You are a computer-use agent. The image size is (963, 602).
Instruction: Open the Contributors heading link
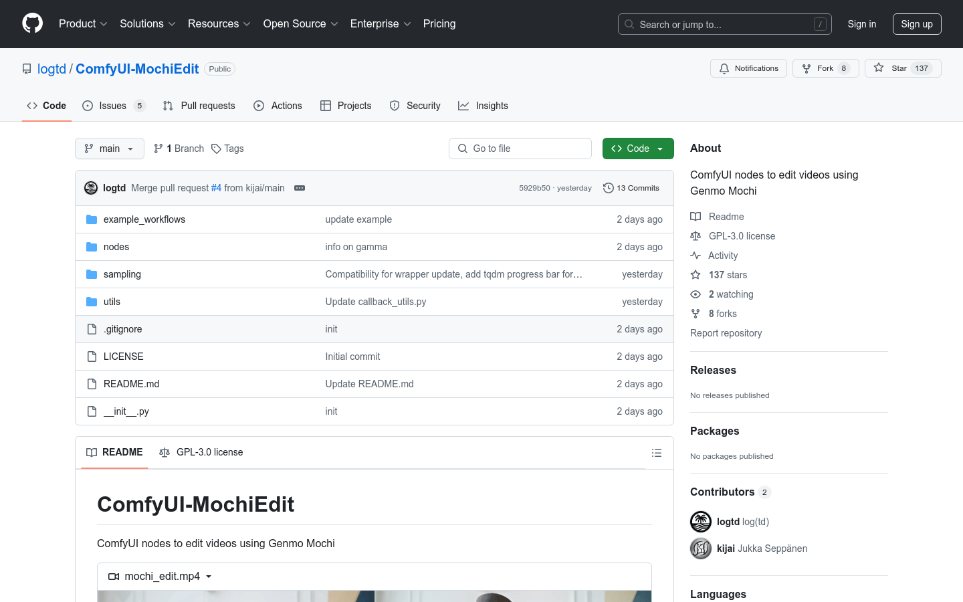point(730,492)
